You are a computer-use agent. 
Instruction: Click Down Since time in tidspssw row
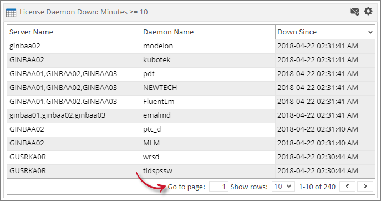click(x=325, y=171)
